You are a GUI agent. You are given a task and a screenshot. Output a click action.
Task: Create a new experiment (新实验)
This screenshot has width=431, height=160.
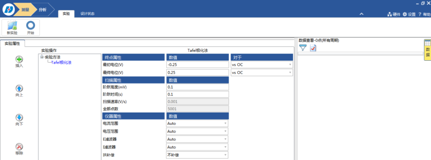coord(12,28)
